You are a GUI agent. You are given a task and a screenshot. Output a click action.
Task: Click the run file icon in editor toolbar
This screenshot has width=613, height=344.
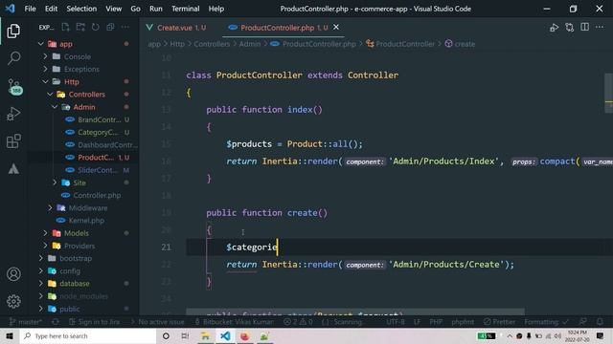pyautogui.click(x=554, y=28)
